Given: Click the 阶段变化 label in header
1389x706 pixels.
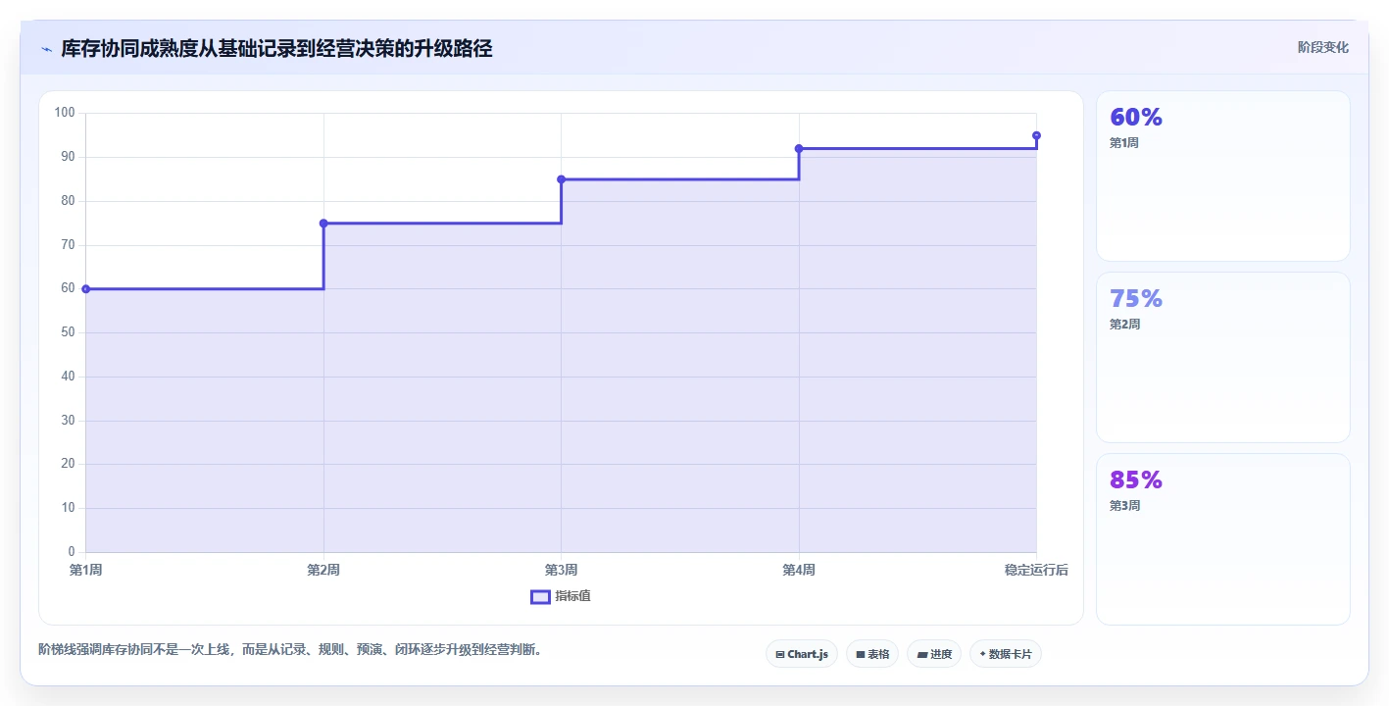Looking at the screenshot, I should (x=1323, y=47).
